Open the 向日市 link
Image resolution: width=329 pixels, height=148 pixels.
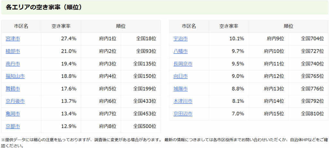[181, 76]
